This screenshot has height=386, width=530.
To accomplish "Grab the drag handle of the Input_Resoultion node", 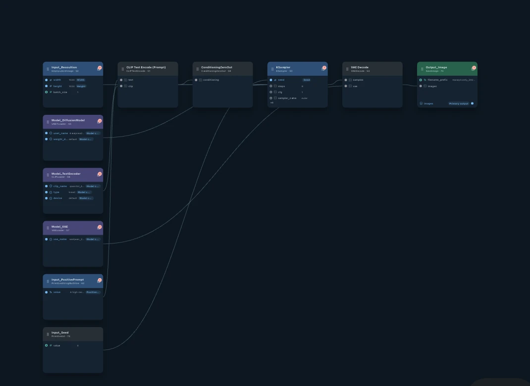I will pyautogui.click(x=48, y=69).
